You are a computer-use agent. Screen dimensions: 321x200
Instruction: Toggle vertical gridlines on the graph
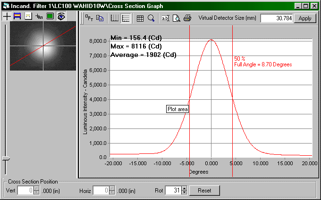click(114, 18)
